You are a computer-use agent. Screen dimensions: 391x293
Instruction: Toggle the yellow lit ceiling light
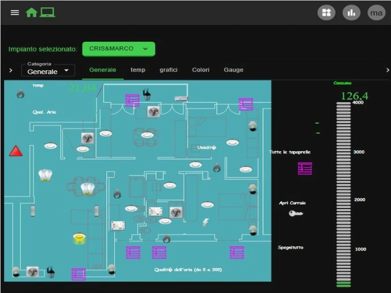click(x=79, y=239)
